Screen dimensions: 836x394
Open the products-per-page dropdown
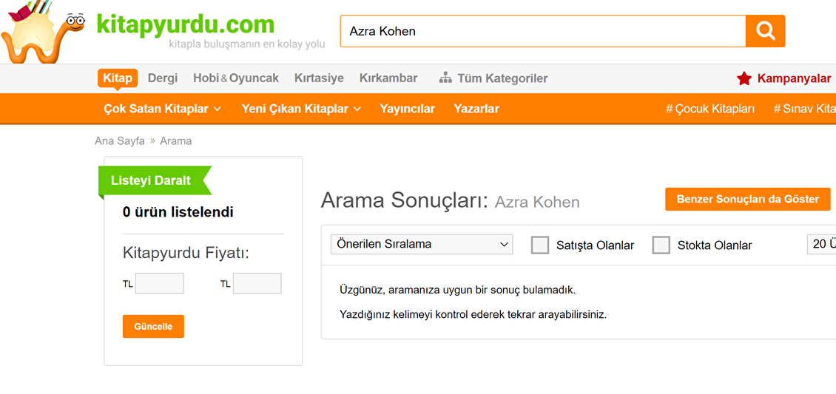point(822,245)
